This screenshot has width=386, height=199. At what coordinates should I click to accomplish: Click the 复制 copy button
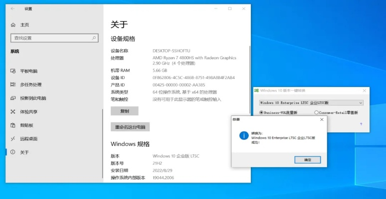[x=125, y=111]
